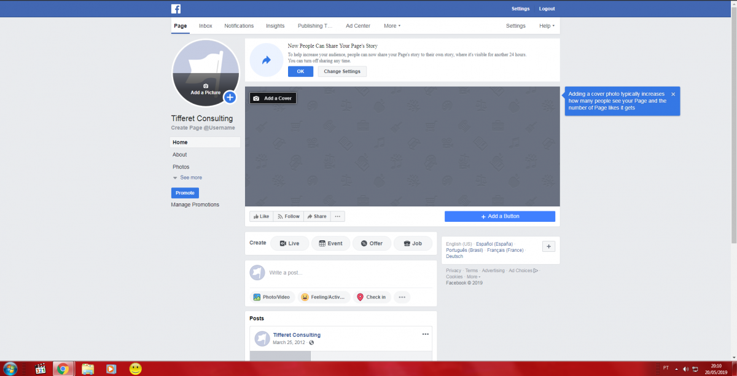737x376 pixels.
Task: Expand the Help dropdown
Action: (x=547, y=26)
